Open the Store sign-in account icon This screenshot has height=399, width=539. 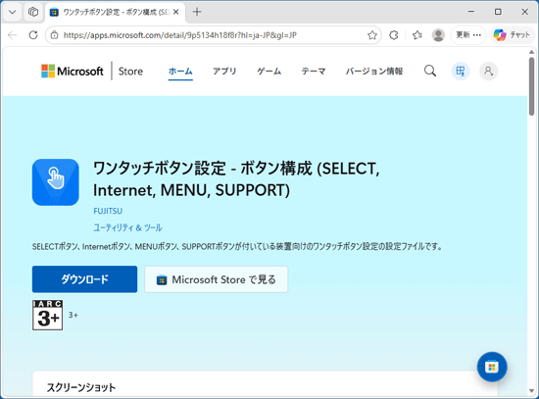click(488, 72)
